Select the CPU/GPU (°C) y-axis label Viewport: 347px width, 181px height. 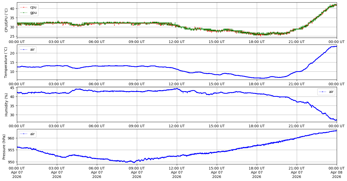(x=6, y=20)
